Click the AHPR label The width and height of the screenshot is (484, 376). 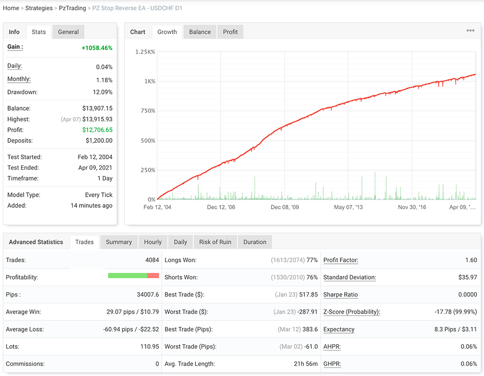click(332, 346)
